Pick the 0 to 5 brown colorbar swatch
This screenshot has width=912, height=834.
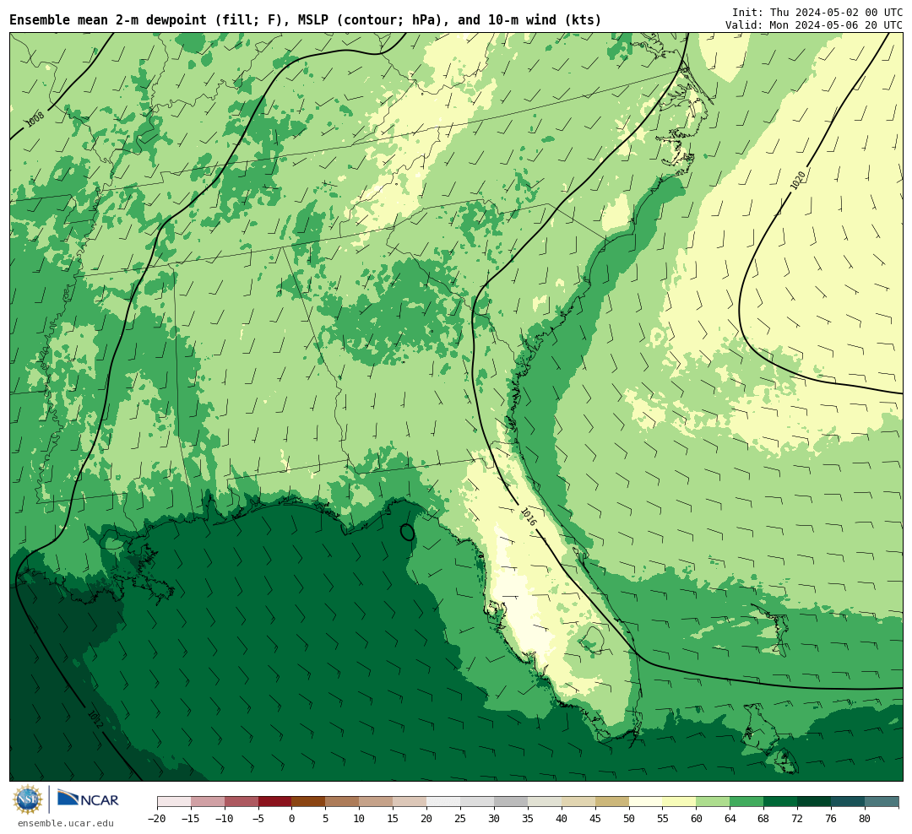(309, 802)
